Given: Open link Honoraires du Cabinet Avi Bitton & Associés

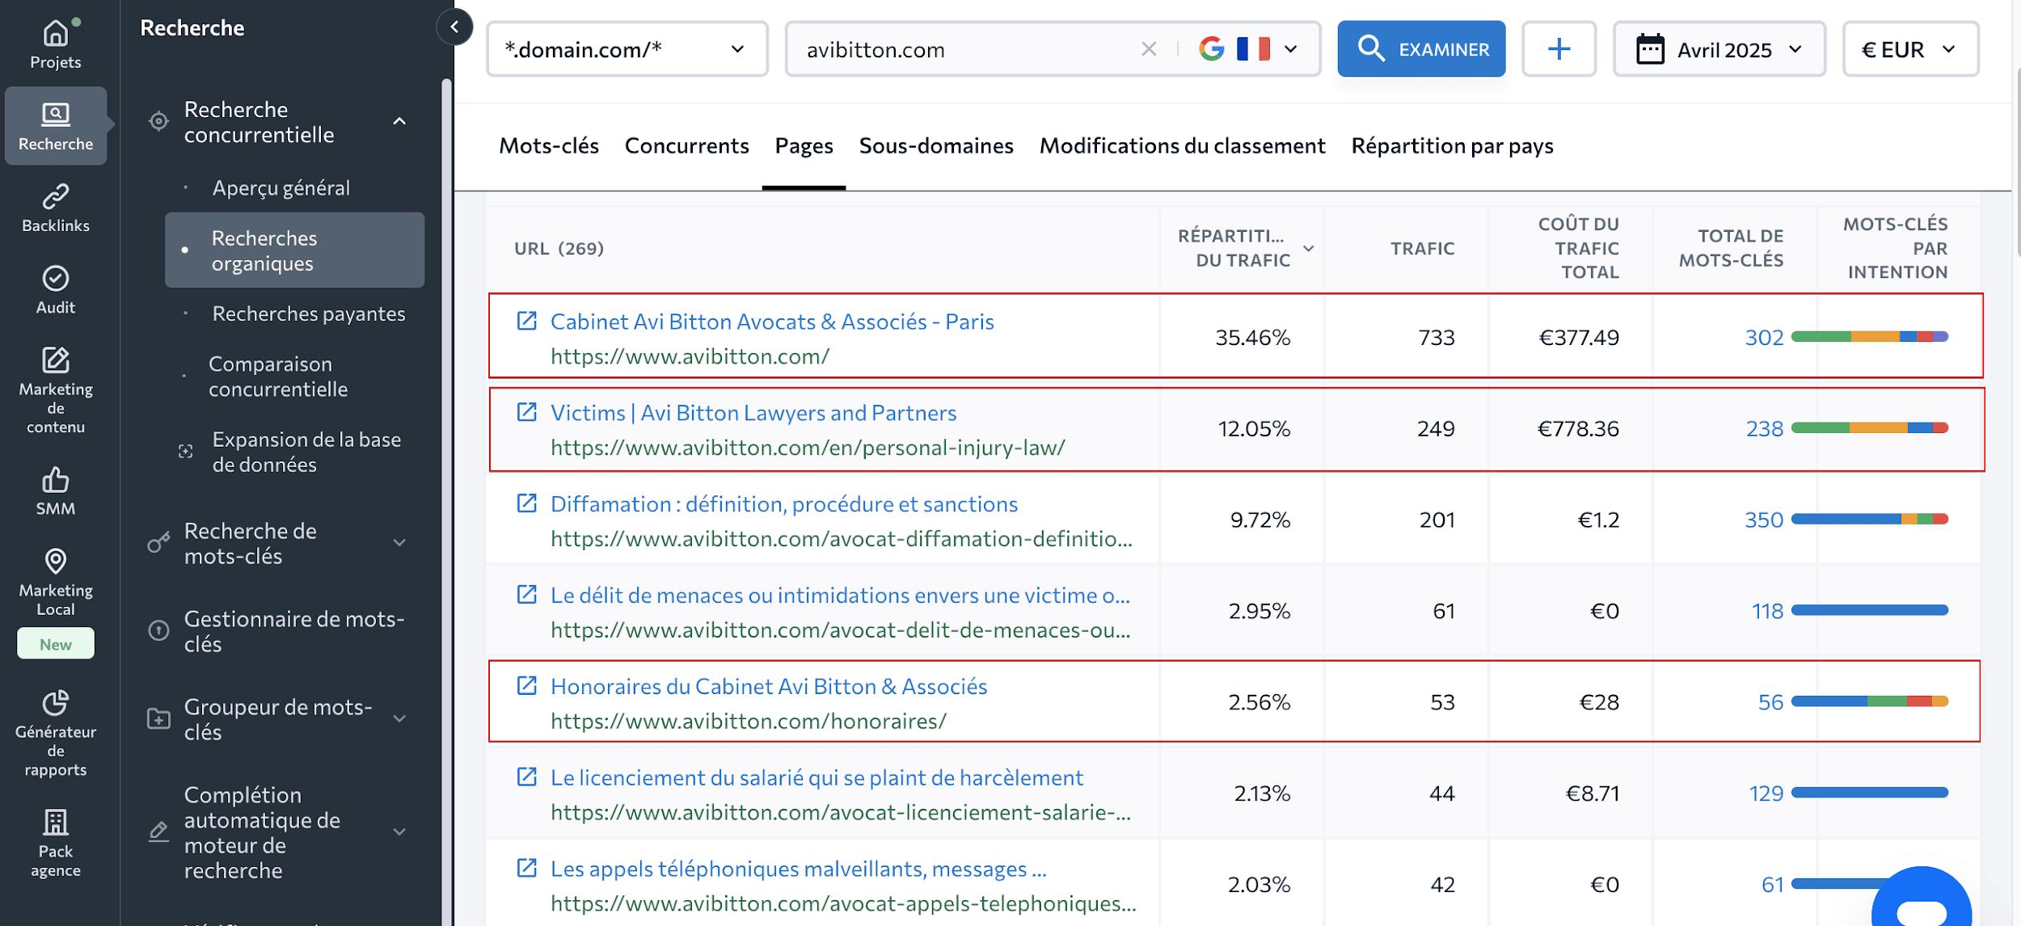Looking at the screenshot, I should pos(769,687).
